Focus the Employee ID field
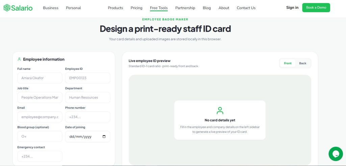The image size is (346, 166). pyautogui.click(x=88, y=78)
